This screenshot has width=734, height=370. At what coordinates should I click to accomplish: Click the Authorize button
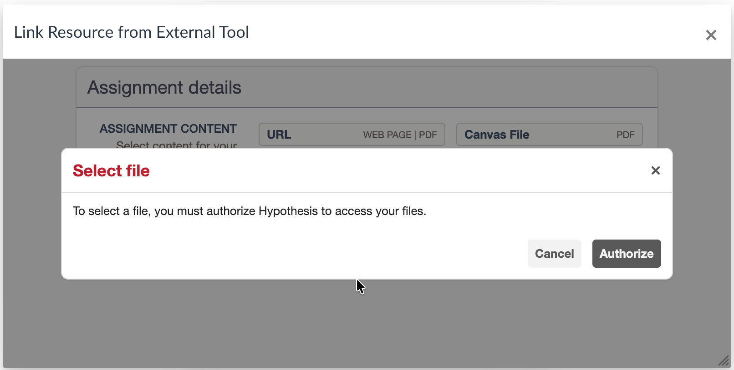point(627,254)
